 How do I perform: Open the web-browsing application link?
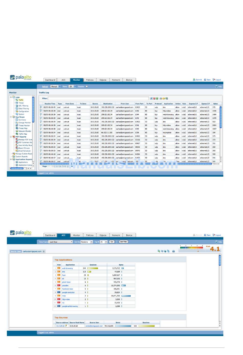pyautogui.click(x=67, y=268)
